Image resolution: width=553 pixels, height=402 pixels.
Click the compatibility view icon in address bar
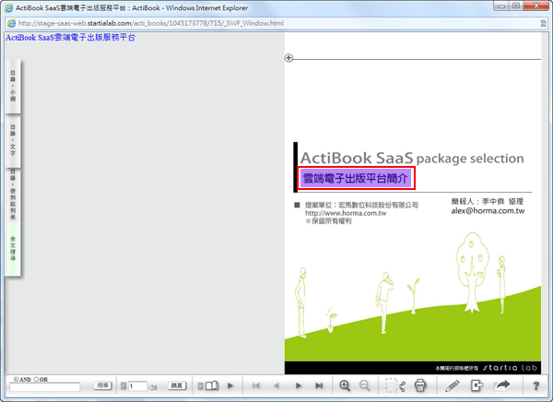coord(544,23)
